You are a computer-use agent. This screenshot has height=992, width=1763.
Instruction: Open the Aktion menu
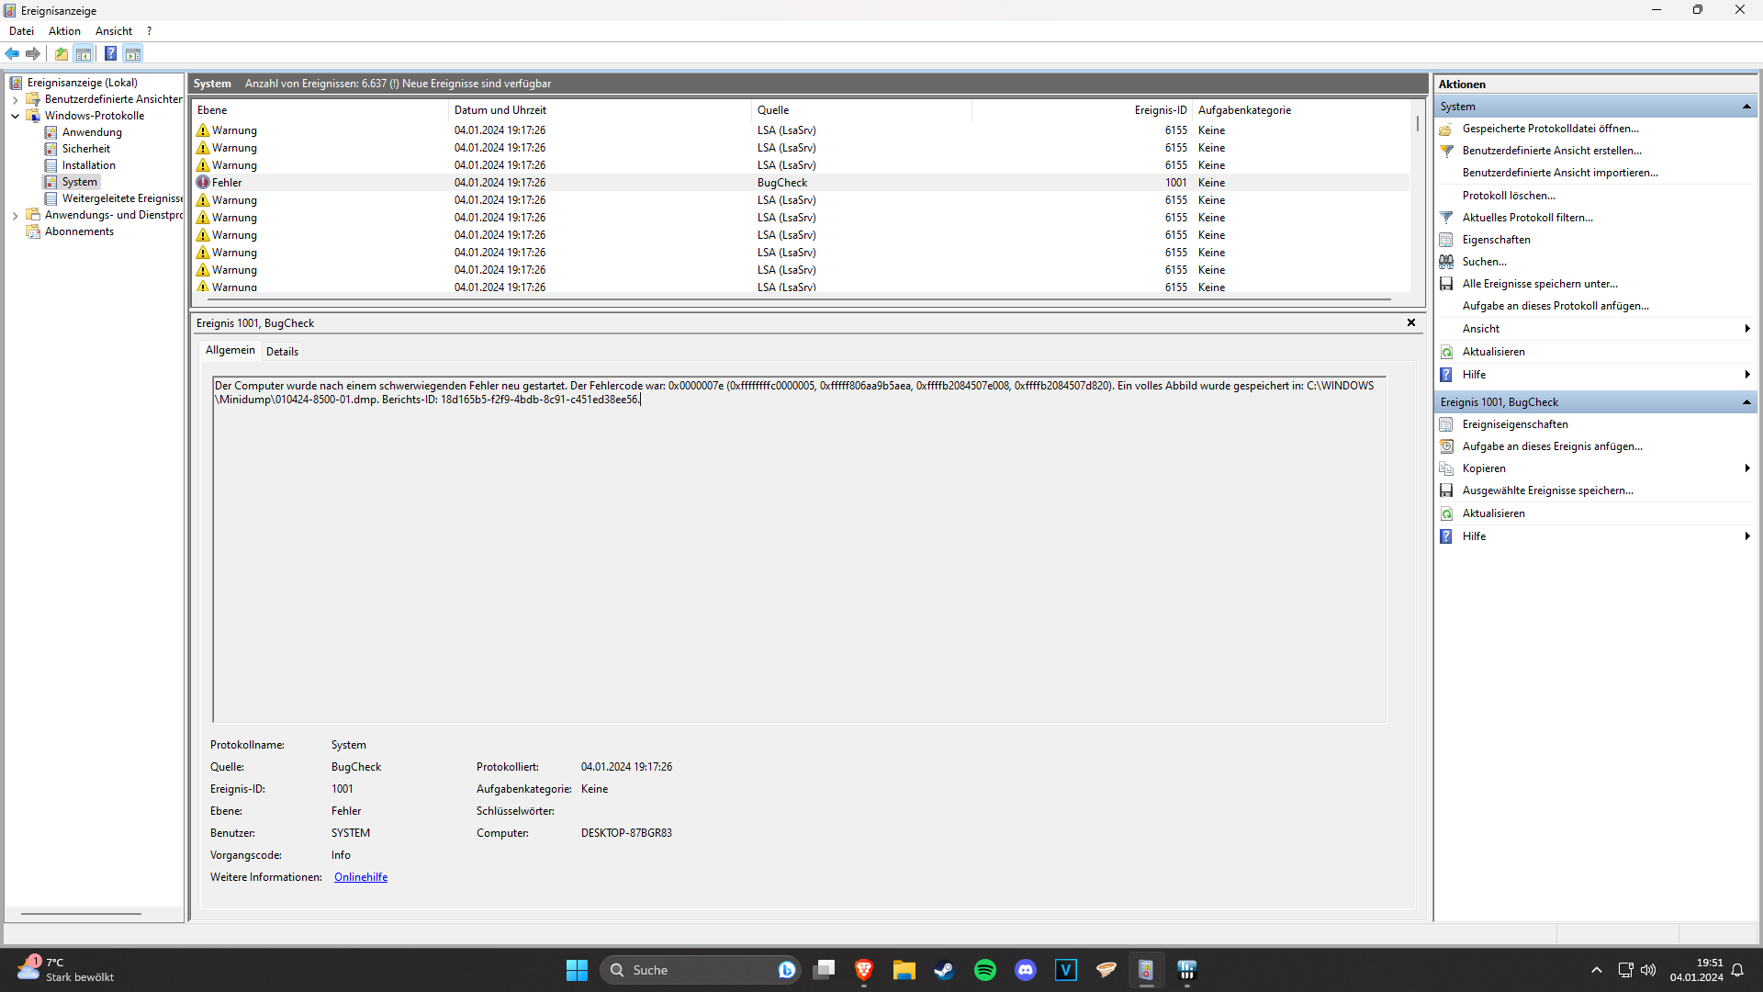point(64,31)
